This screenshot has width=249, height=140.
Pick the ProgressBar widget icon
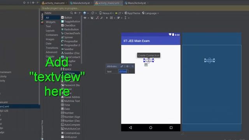coord(62,41)
